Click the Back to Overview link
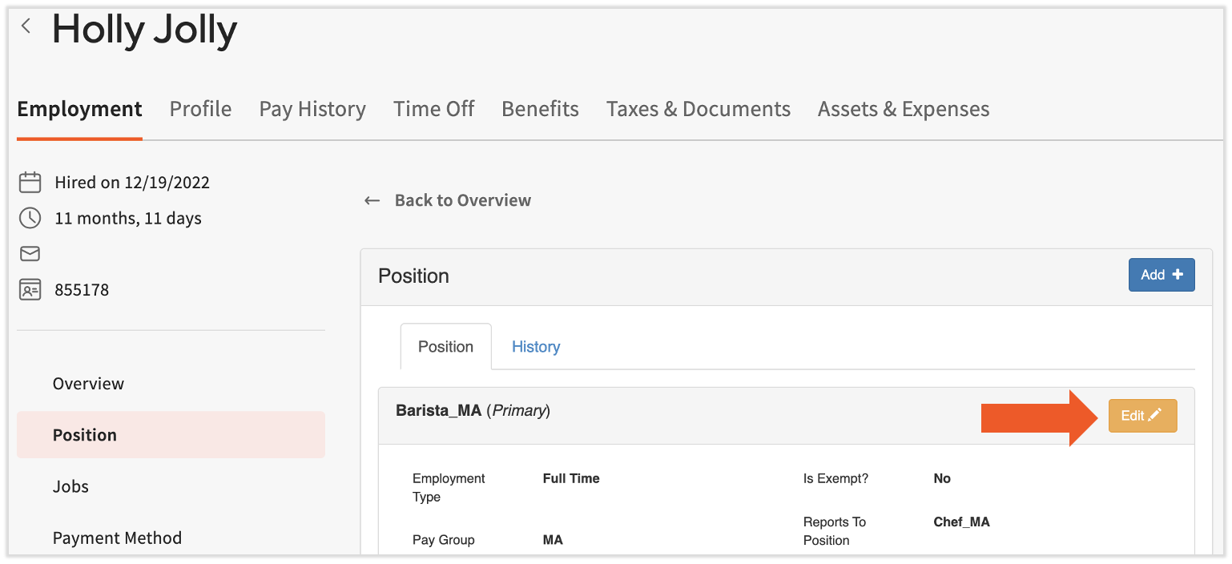Image resolution: width=1232 pixels, height=564 pixels. [462, 200]
